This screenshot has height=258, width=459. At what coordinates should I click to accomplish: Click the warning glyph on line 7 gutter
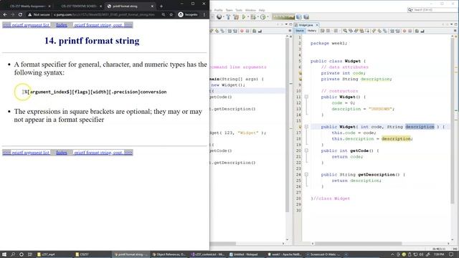pyautogui.click(x=300, y=73)
